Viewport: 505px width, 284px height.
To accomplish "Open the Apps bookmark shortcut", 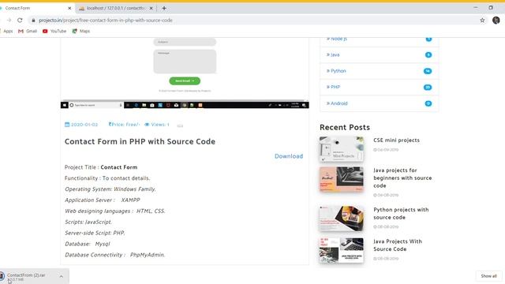I will pos(6,32).
